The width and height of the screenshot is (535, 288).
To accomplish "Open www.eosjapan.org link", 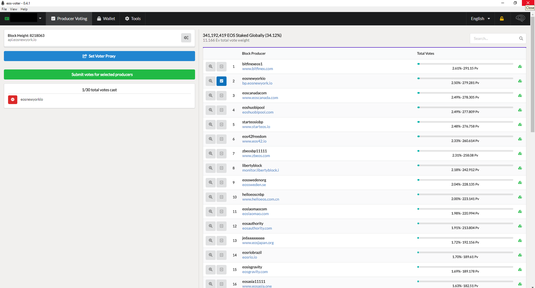I will [x=258, y=243].
